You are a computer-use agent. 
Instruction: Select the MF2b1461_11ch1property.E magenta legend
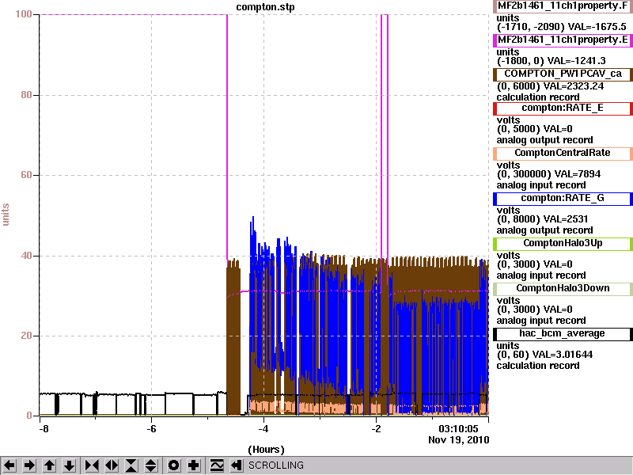563,40
